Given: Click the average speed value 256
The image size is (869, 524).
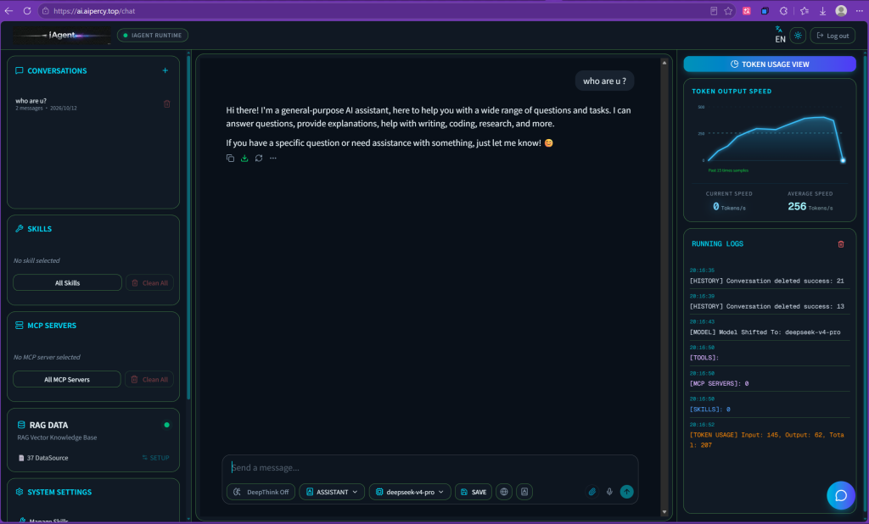Looking at the screenshot, I should coord(797,206).
